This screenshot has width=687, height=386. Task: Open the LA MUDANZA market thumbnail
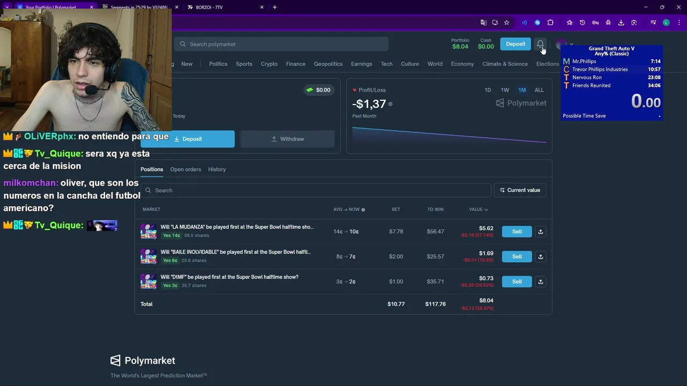[x=148, y=231]
